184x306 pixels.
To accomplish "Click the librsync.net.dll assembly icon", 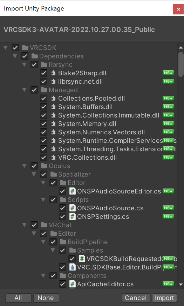I will (53, 82).
